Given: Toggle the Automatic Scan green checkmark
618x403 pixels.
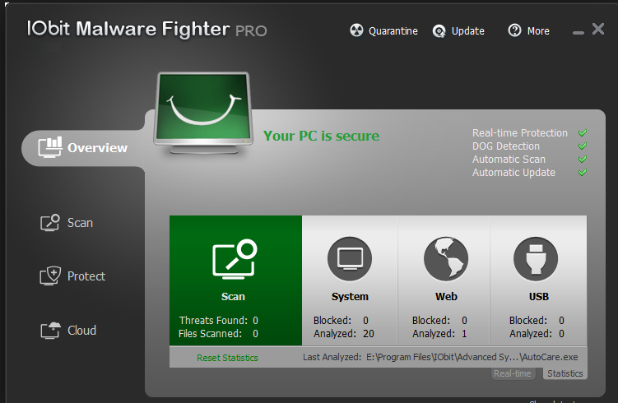Looking at the screenshot, I should 583,160.
